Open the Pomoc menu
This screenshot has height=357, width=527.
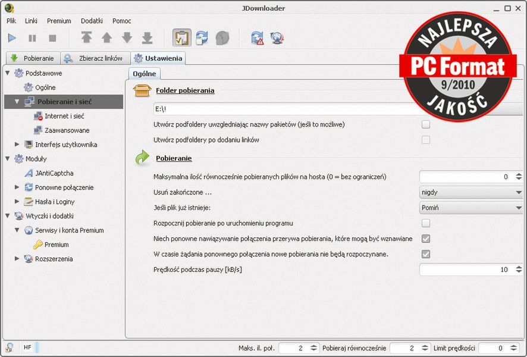pyautogui.click(x=122, y=21)
